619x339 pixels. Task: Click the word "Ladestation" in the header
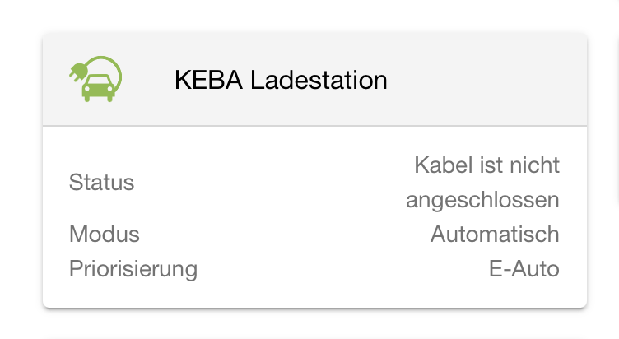pos(319,80)
